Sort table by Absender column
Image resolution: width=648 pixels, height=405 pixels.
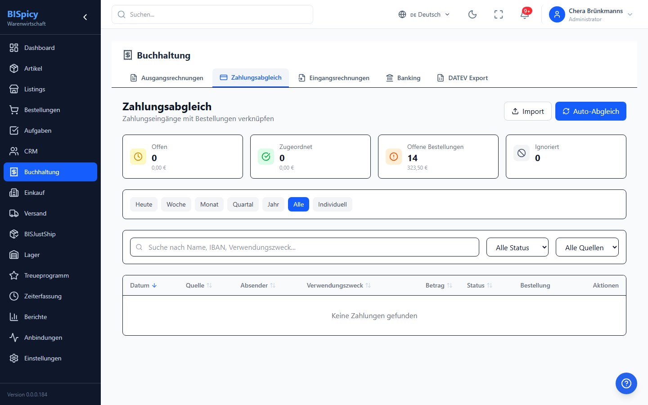point(258,285)
